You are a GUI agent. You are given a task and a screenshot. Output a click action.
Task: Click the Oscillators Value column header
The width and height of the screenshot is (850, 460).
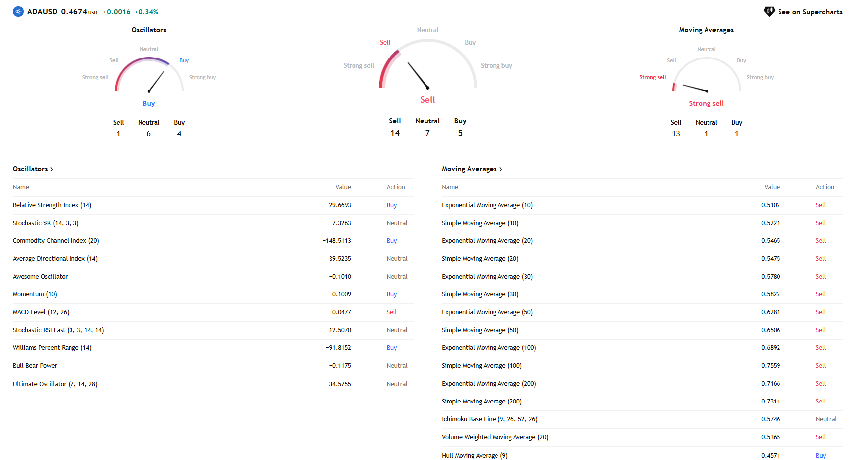click(343, 187)
